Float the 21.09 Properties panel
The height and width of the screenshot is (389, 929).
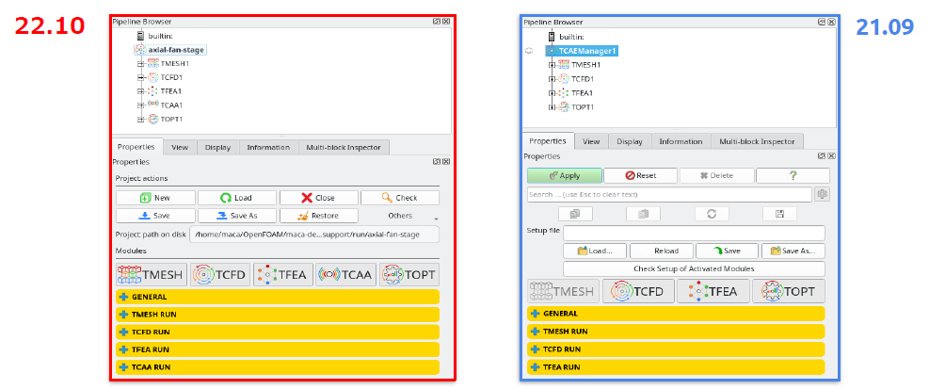coord(823,156)
